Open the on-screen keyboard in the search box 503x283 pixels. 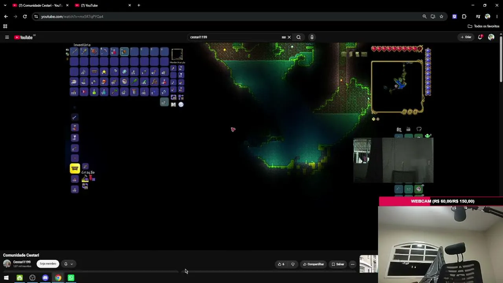pyautogui.click(x=284, y=37)
